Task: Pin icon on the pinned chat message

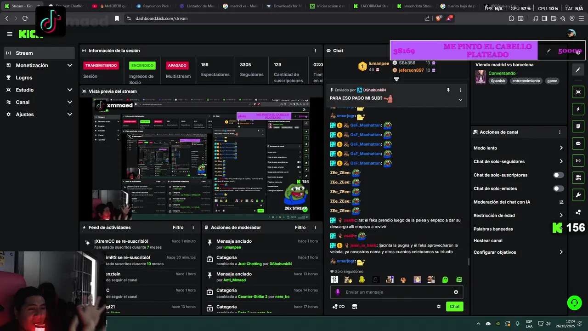Action: pos(448,90)
